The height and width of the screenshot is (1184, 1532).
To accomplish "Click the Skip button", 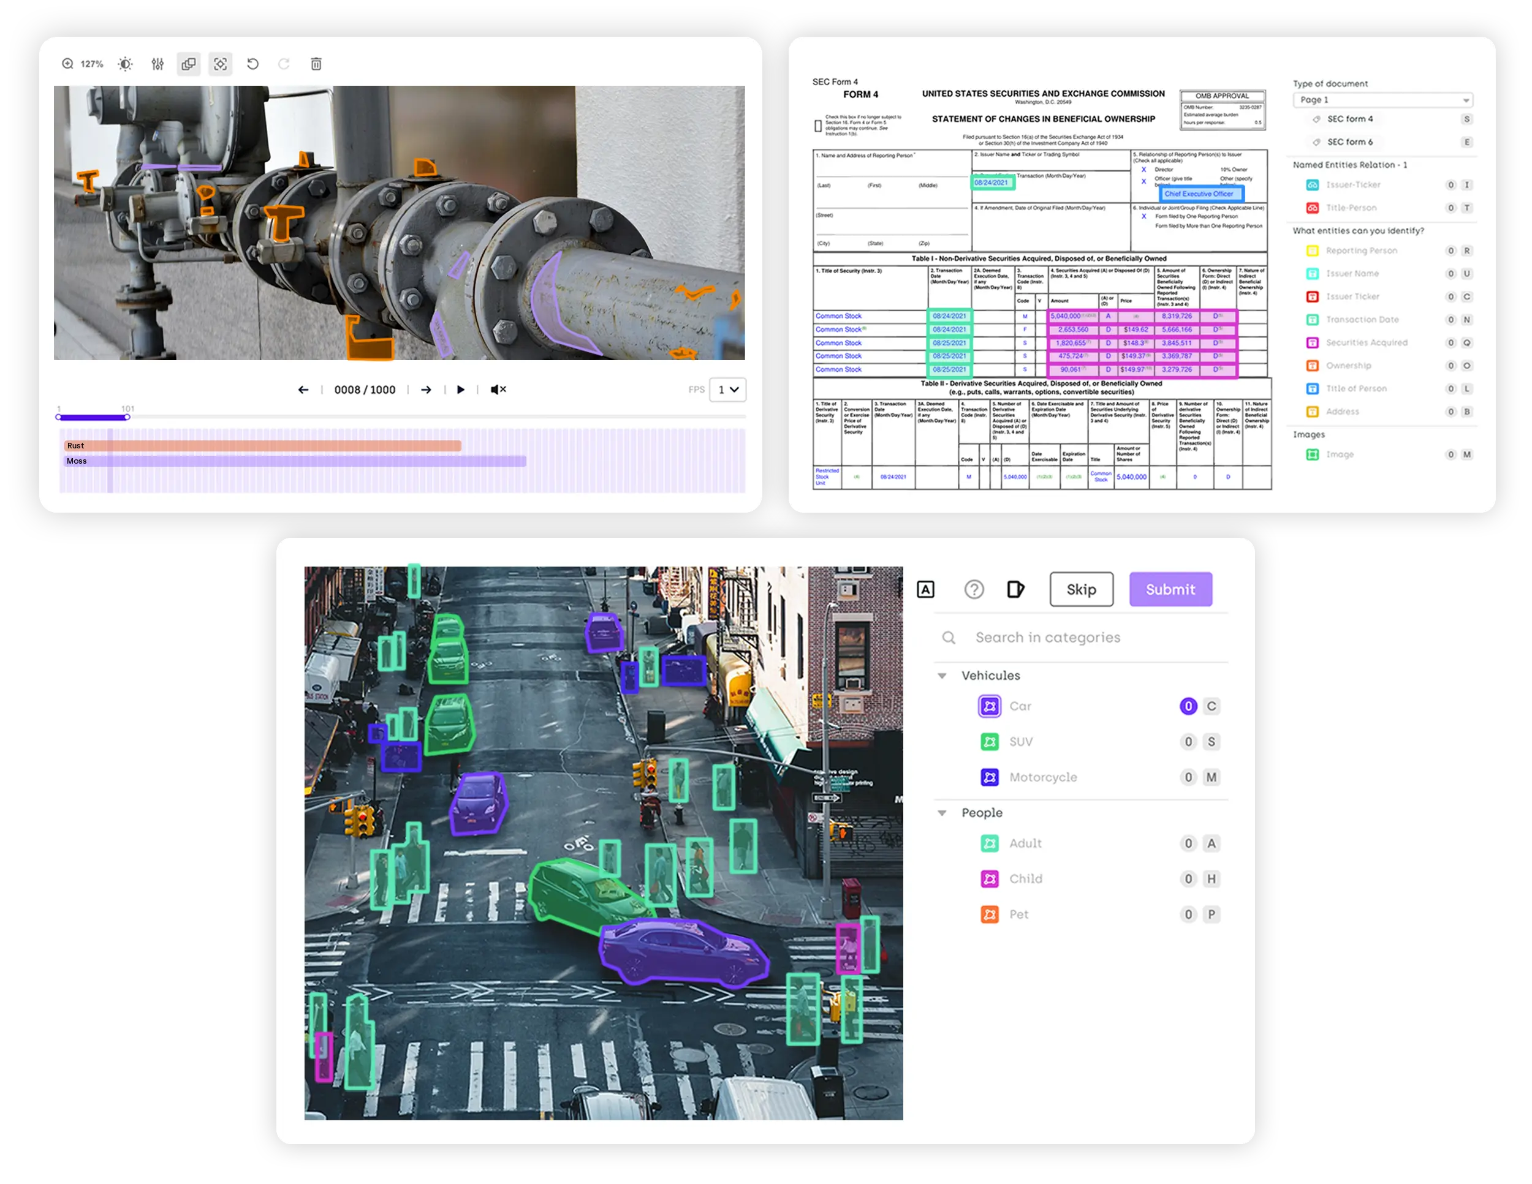I will click(1081, 589).
